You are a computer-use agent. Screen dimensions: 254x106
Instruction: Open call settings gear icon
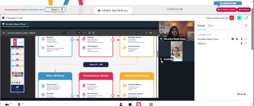(3, 18)
